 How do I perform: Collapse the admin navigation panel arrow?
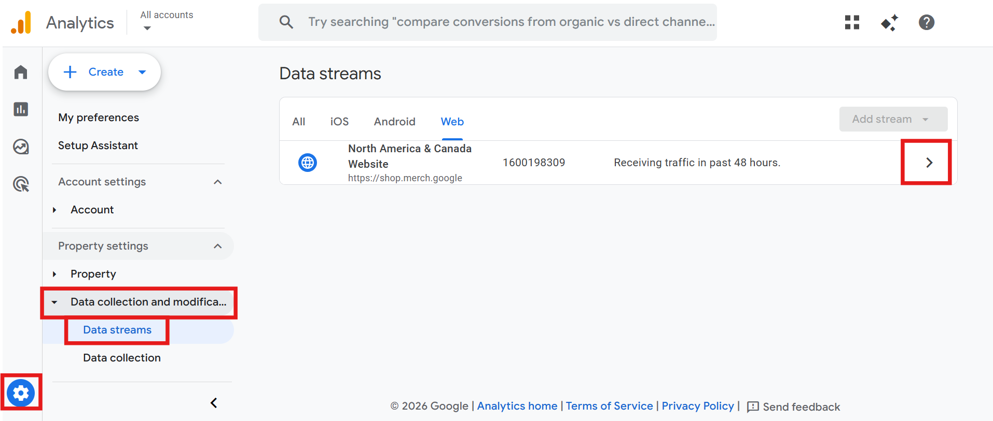[x=214, y=403]
